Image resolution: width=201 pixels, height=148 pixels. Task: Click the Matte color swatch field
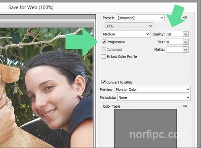click(175, 50)
